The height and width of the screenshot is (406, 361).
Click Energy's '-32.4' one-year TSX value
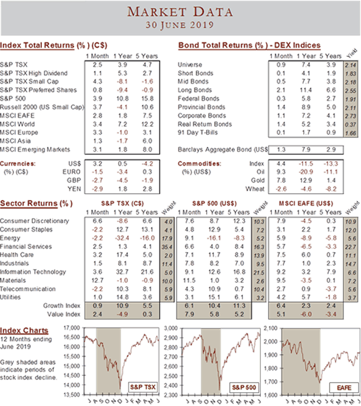coord(122,238)
